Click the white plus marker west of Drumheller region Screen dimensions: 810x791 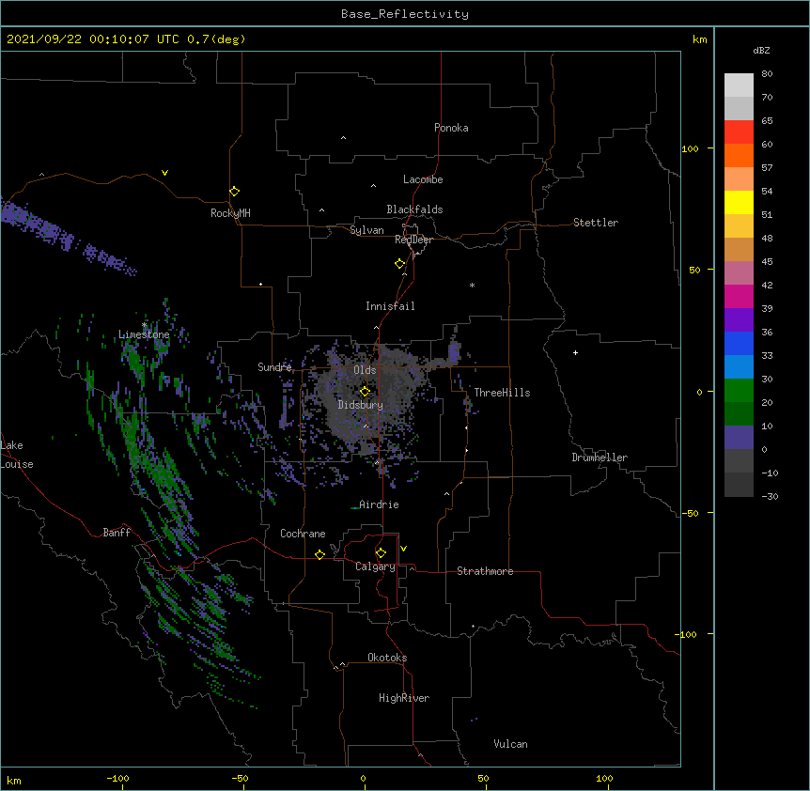pos(575,352)
